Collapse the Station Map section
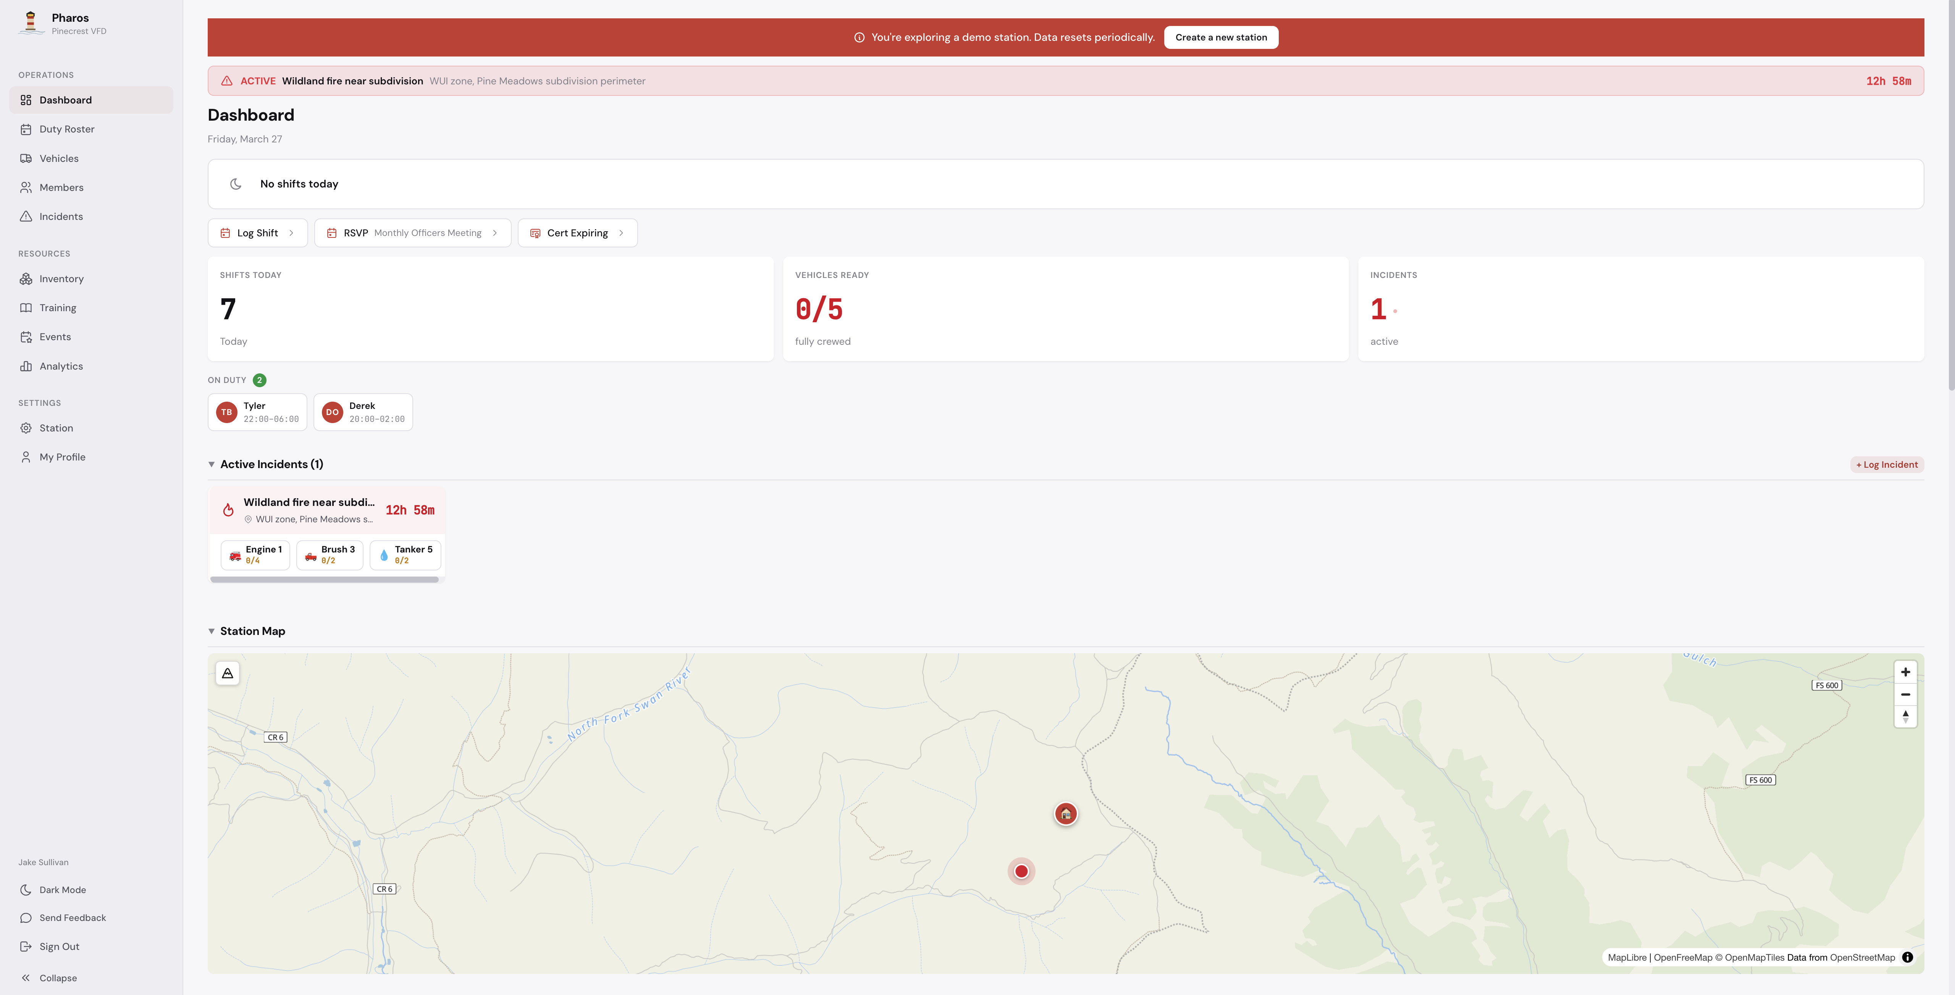The width and height of the screenshot is (1955, 995). tap(212, 632)
